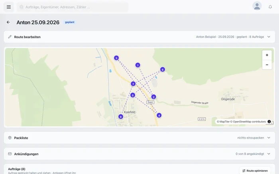
Task: Click the nichts einzupacken status text
Action: coord(251,138)
